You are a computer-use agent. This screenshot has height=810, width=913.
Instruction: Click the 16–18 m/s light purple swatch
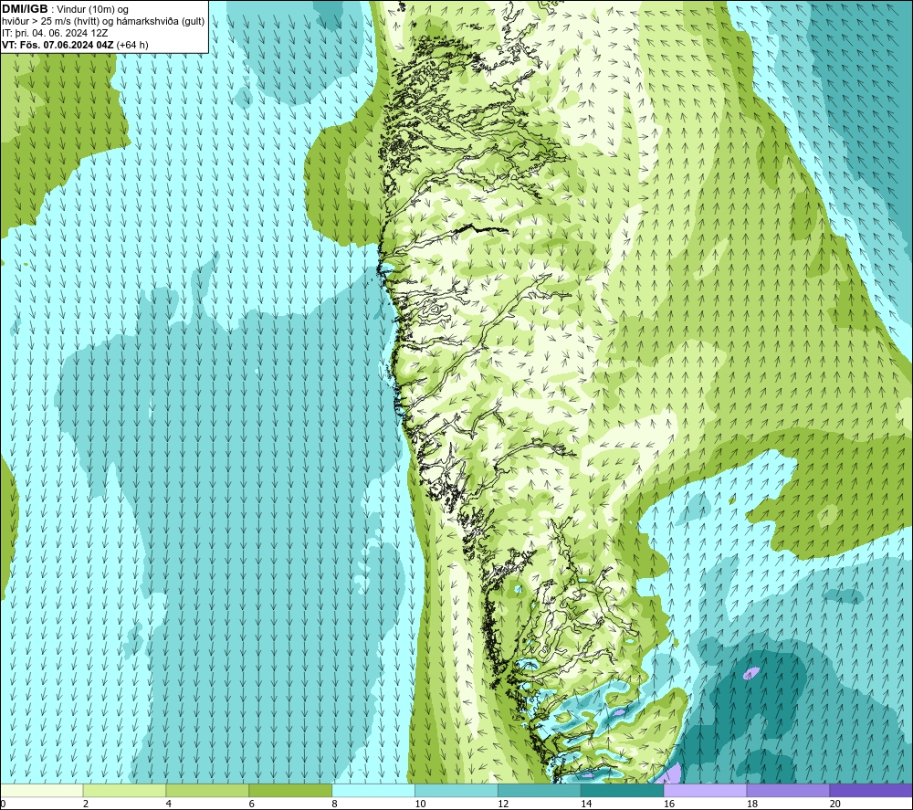click(x=705, y=791)
